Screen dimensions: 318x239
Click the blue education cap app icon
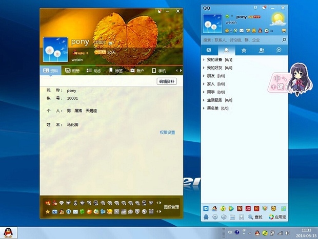coord(206,208)
